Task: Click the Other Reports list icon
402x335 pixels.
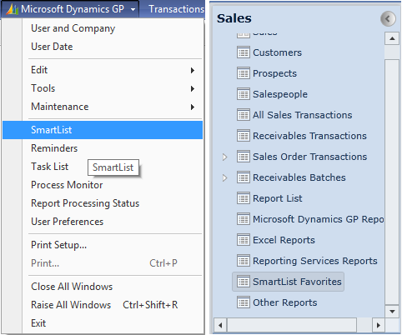Action: coord(244,302)
